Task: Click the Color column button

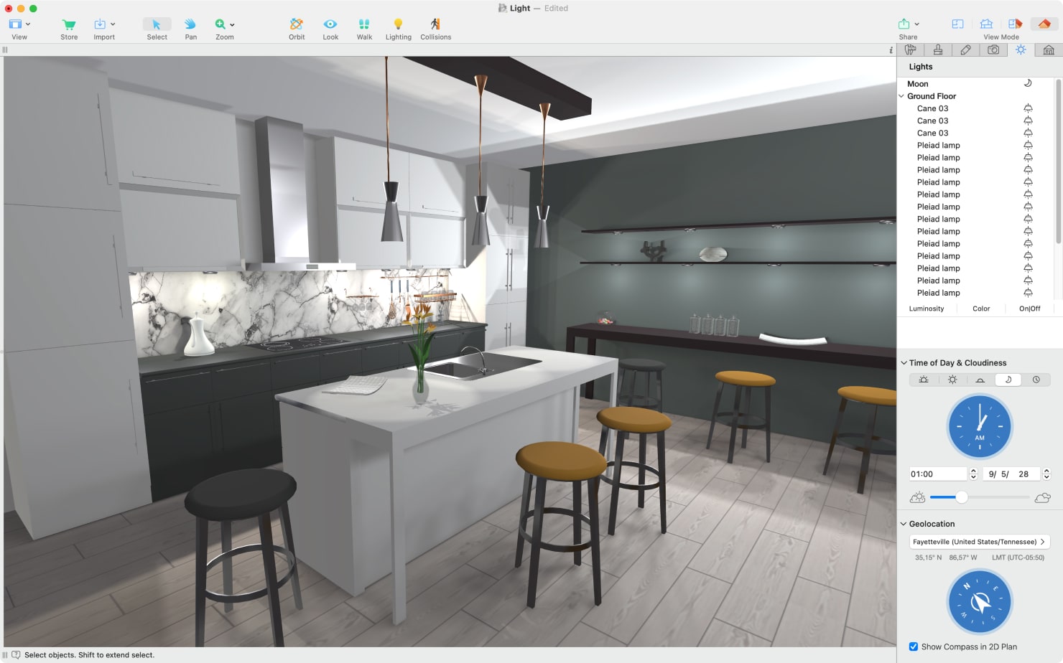Action: (x=981, y=309)
